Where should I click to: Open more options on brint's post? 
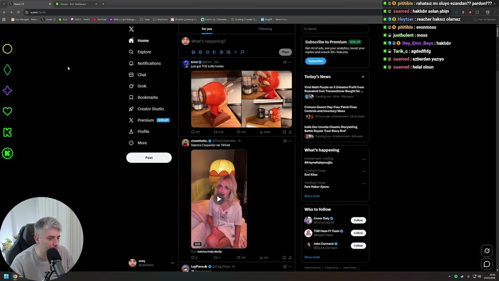coord(290,62)
